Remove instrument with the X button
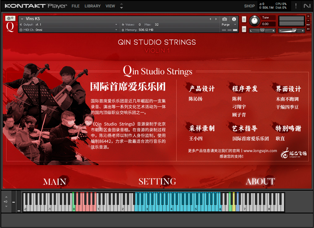This screenshot has width=314, height=228. click(x=308, y=16)
